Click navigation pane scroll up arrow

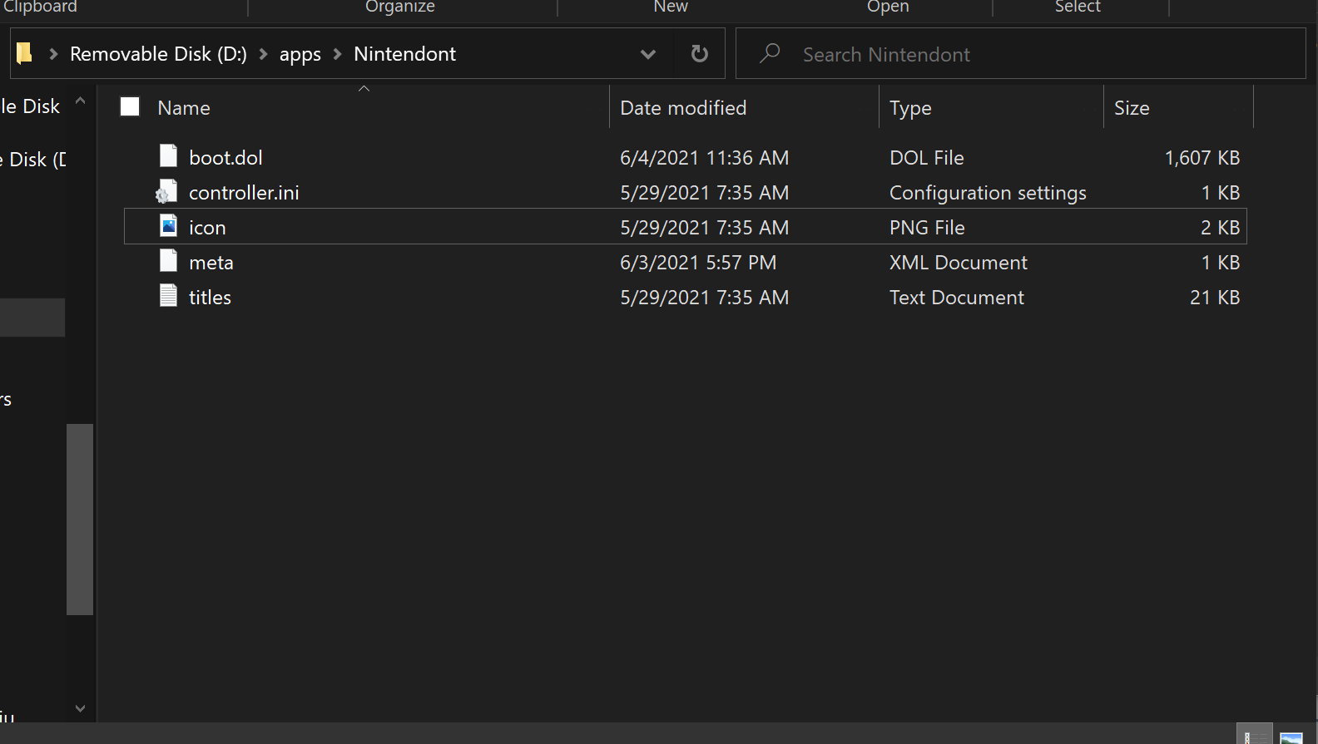80,101
